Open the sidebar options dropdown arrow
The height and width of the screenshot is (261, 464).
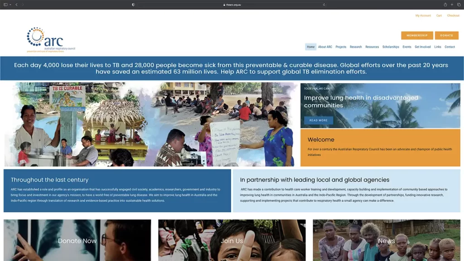tap(10, 5)
